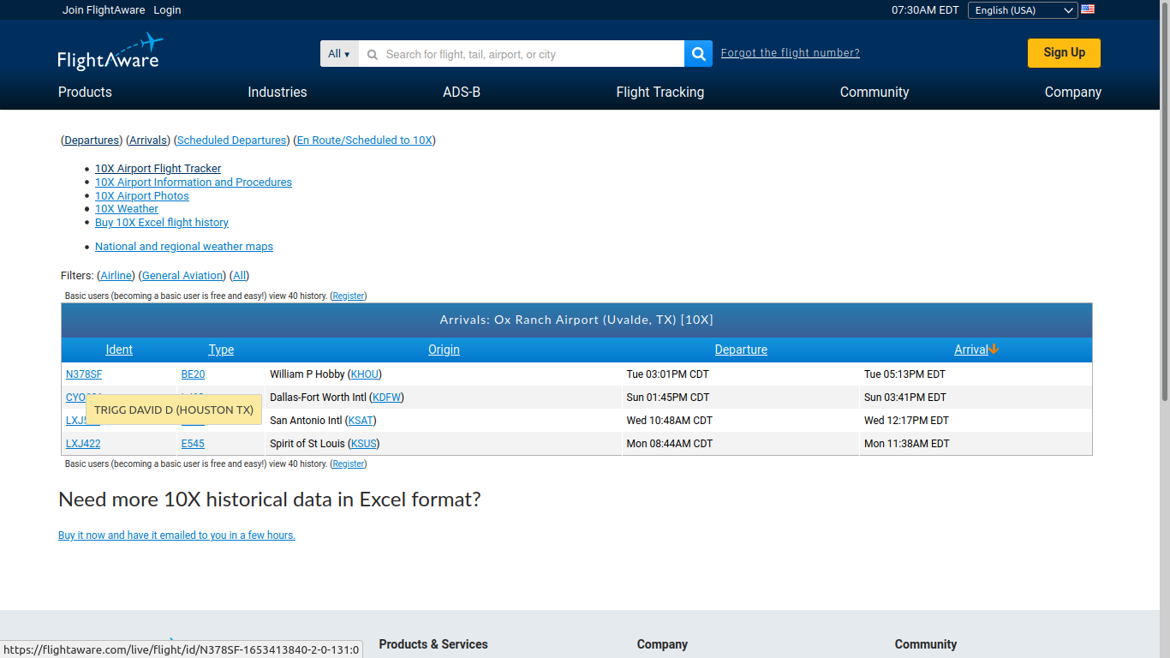
Task: Open the Community menu
Action: tap(875, 92)
